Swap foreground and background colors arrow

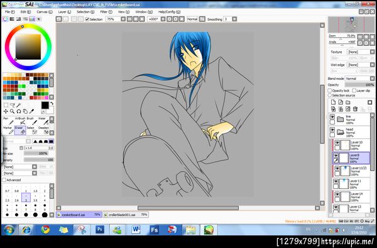(x=52, y=104)
